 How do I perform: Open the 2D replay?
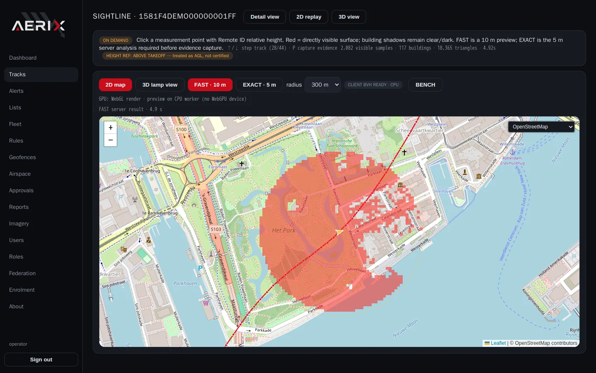pos(309,17)
